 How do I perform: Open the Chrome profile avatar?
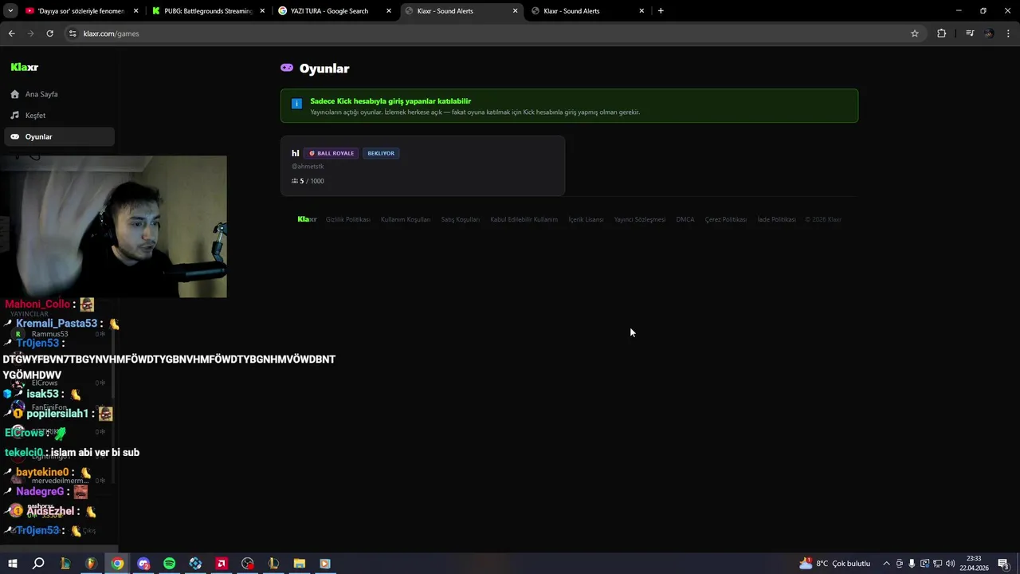click(x=989, y=33)
